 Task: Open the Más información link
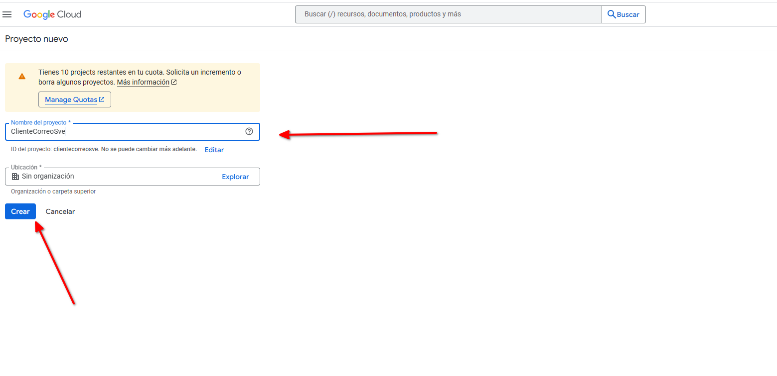point(143,83)
